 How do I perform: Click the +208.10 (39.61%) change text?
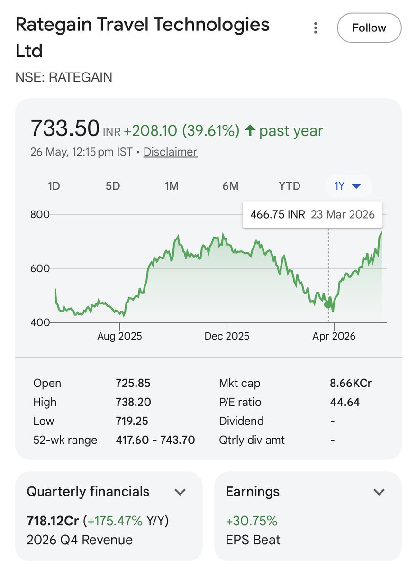pos(181,131)
